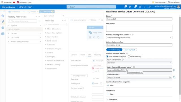Select pipeline1 in resource tree
181x102 pixels.
pyautogui.click(x=17, y=29)
